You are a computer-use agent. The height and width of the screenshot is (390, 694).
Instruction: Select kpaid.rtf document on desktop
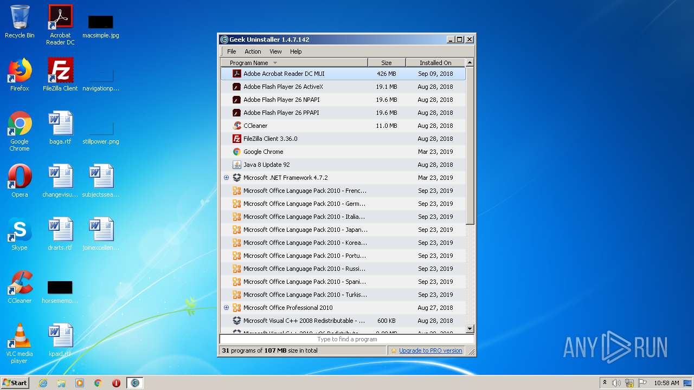(x=60, y=340)
